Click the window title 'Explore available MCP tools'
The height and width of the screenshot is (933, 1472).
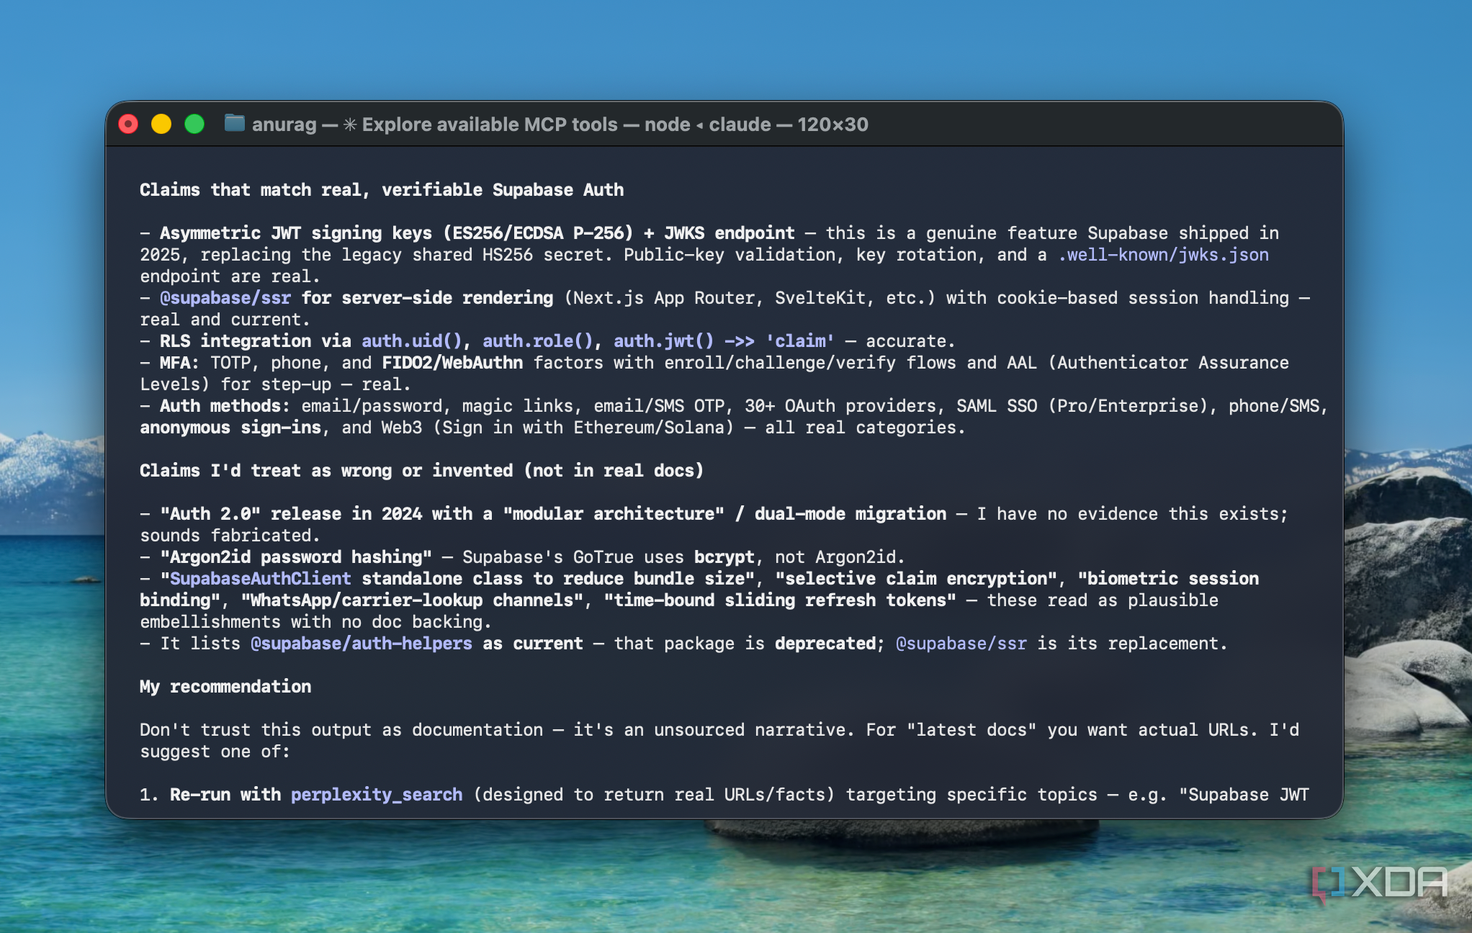(490, 125)
